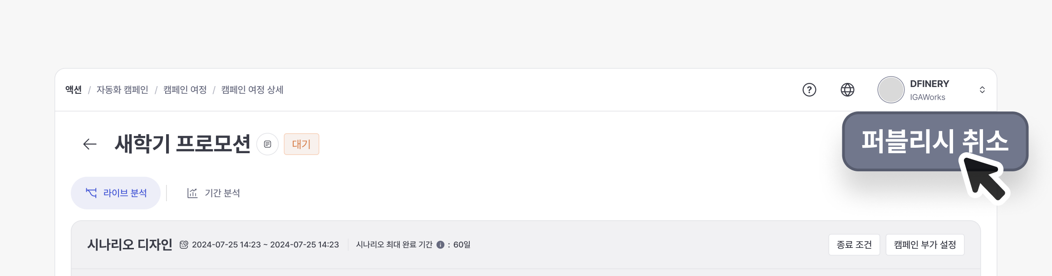Open the 종료 조건 button
This screenshot has width=1052, height=276.
854,245
